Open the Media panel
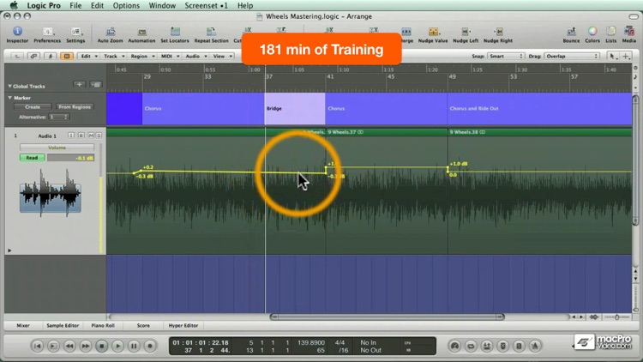643x362 pixels. pos(628,34)
